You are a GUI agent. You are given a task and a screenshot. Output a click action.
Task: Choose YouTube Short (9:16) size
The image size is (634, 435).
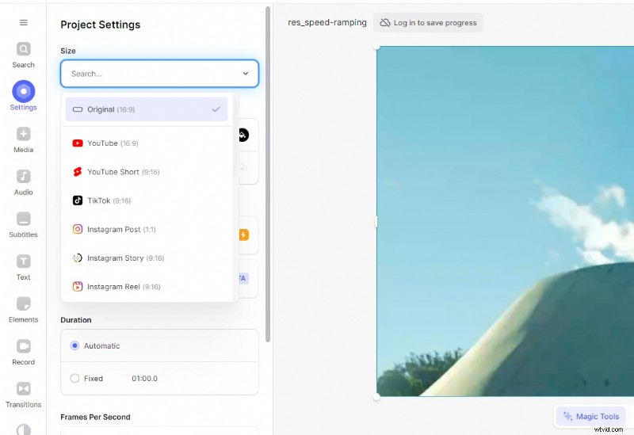pyautogui.click(x=147, y=172)
